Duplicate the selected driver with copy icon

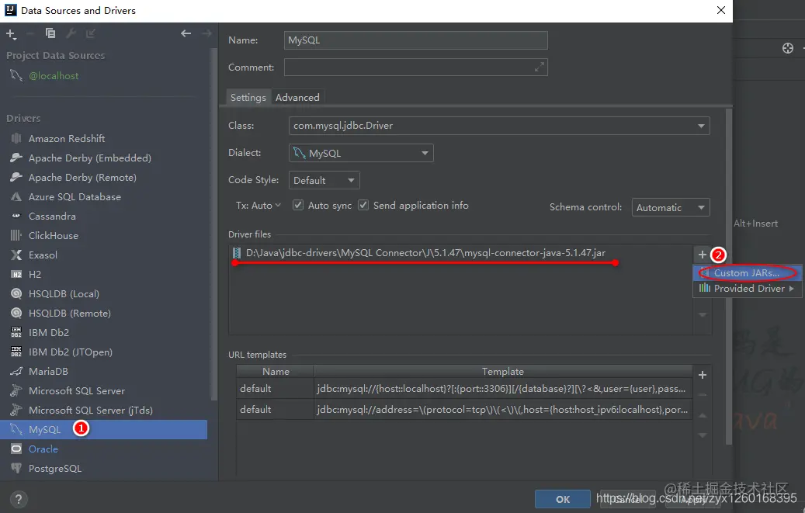point(50,33)
